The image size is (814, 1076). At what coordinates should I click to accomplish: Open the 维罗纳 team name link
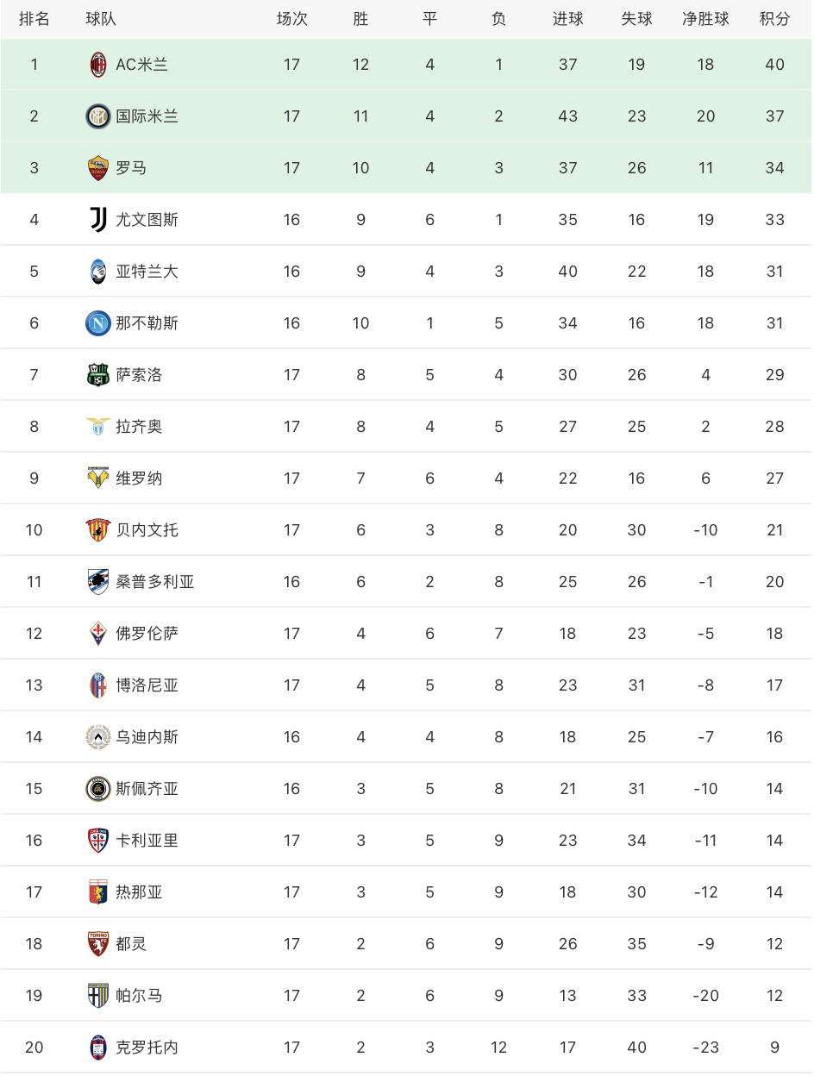click(x=139, y=479)
